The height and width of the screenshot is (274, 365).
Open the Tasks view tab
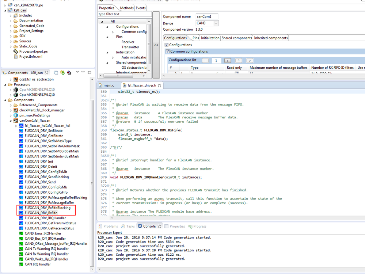pos(128,226)
